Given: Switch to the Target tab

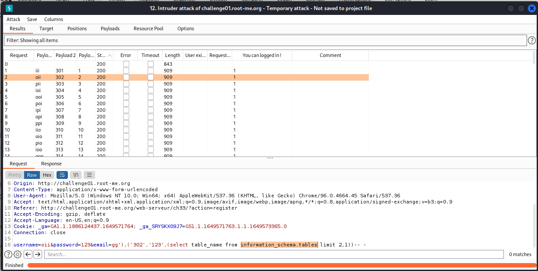Looking at the screenshot, I should pos(46,29).
